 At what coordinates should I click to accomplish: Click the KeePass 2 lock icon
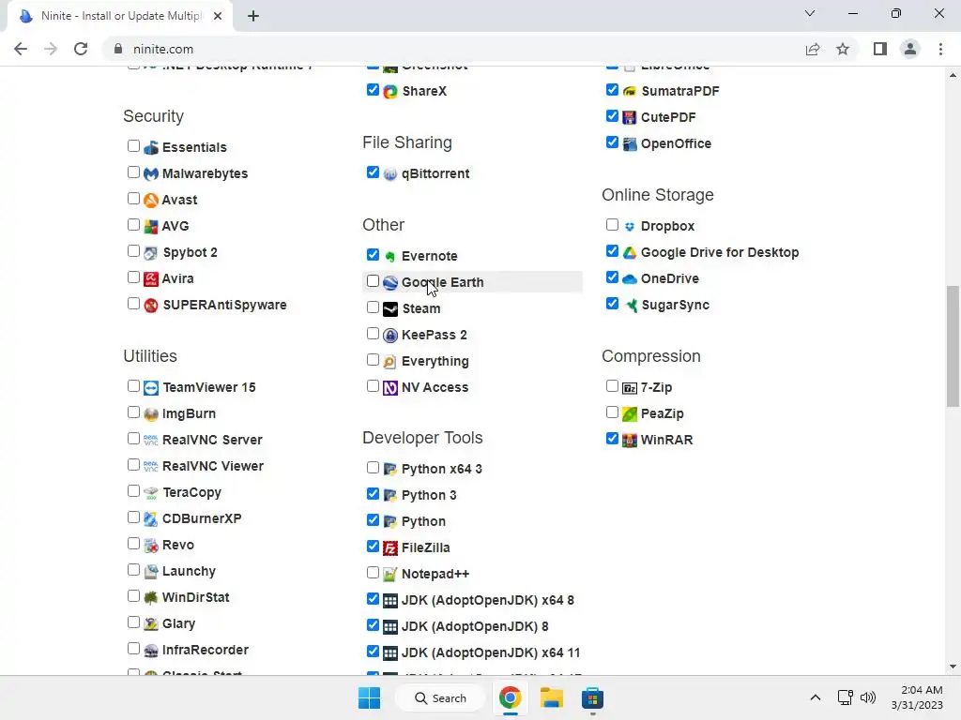(x=390, y=336)
